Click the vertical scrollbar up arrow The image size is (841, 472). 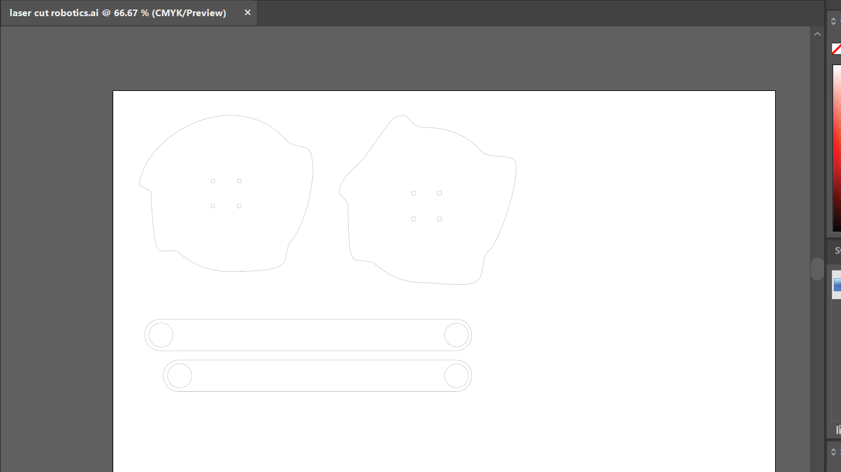click(818, 34)
